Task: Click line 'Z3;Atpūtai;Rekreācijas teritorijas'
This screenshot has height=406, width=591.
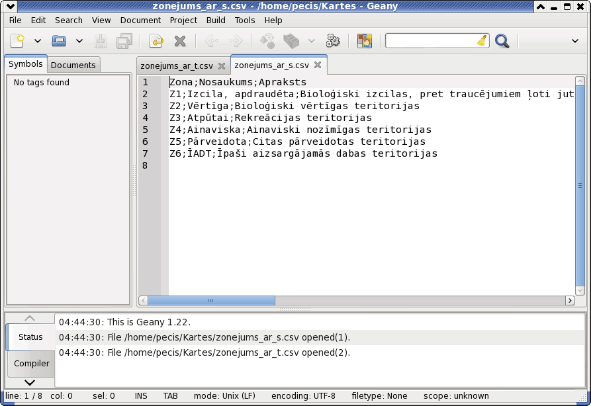Action: pos(271,118)
